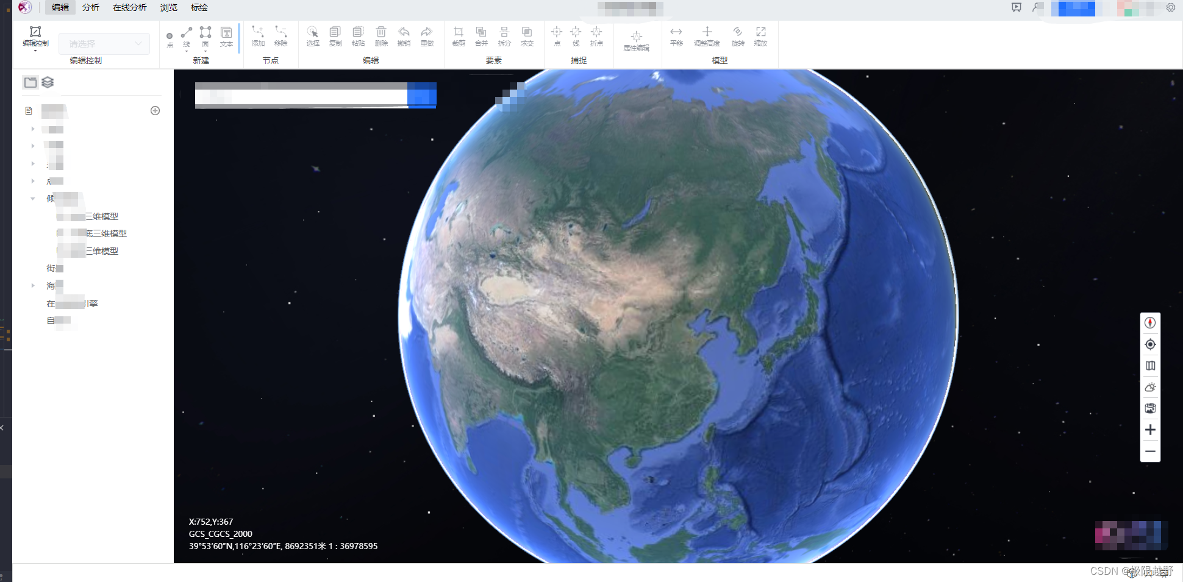This screenshot has height=582, width=1183.
Task: Open the 面 tool dropdown arrow
Action: click(x=206, y=51)
